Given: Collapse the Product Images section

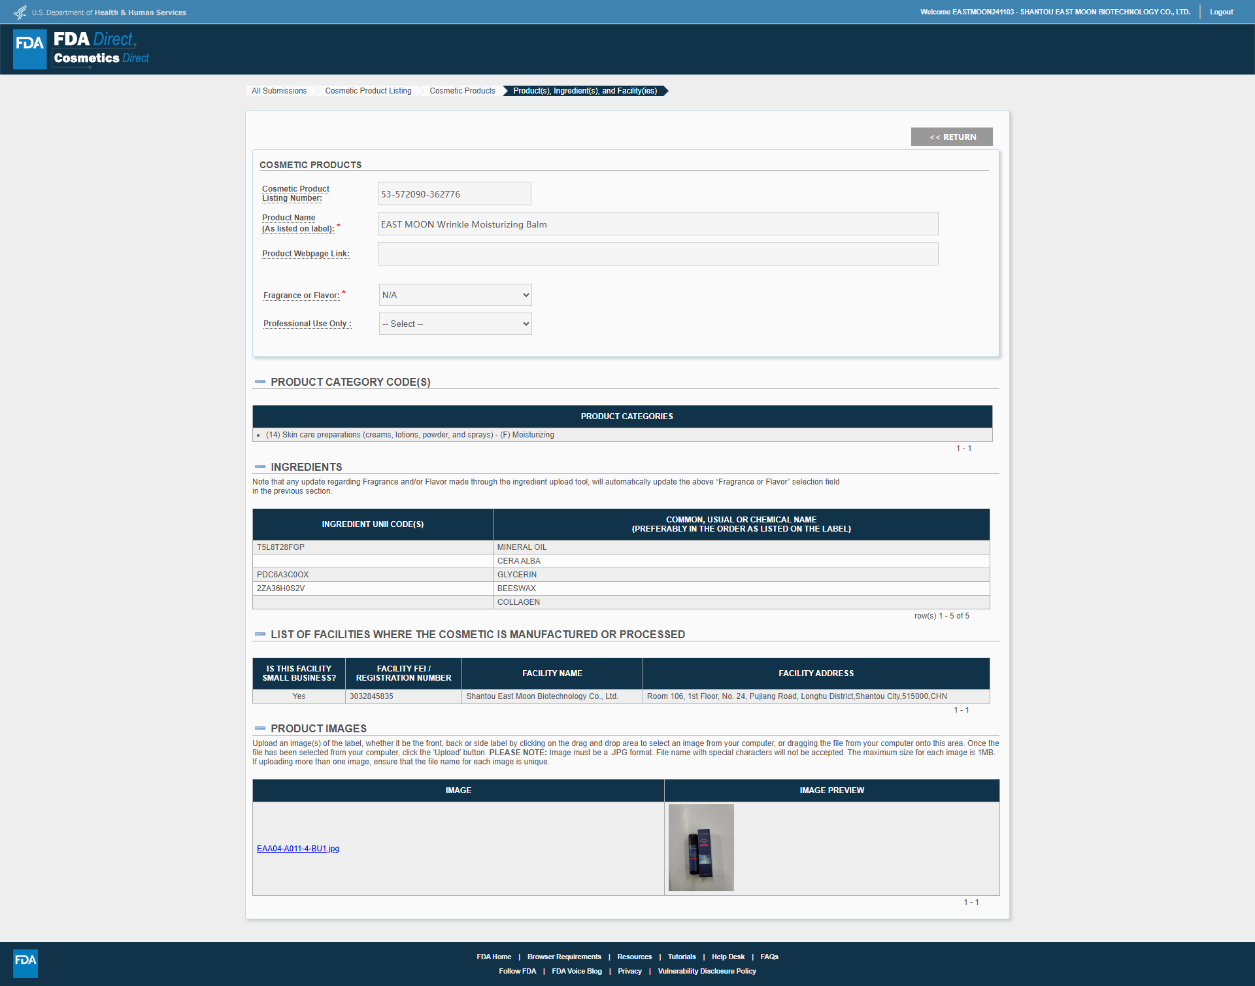Looking at the screenshot, I should [260, 728].
